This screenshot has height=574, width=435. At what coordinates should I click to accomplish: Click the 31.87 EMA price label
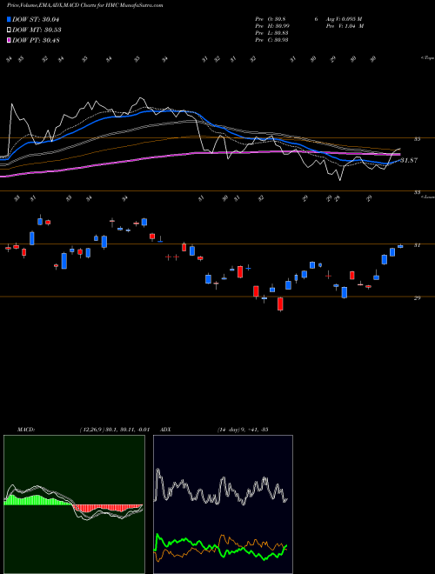coord(409,160)
